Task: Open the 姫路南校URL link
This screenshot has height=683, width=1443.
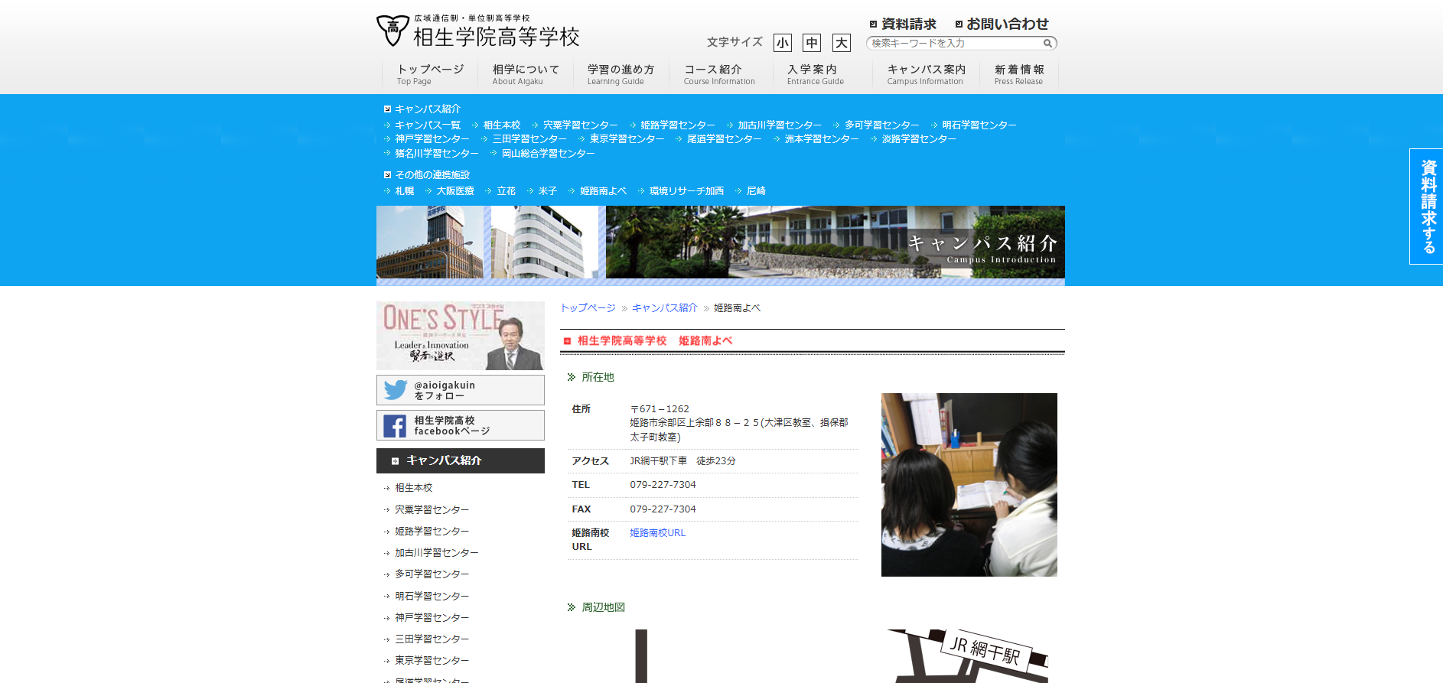Action: point(657,533)
